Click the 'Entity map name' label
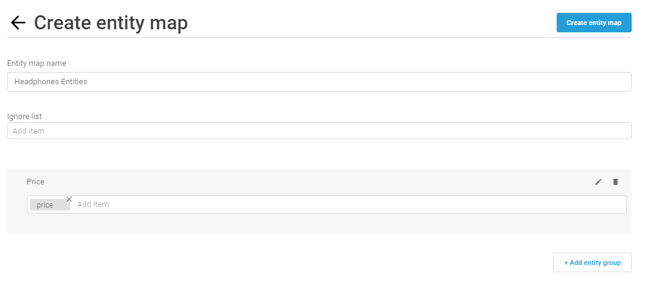This screenshot has width=653, height=304. [x=37, y=63]
